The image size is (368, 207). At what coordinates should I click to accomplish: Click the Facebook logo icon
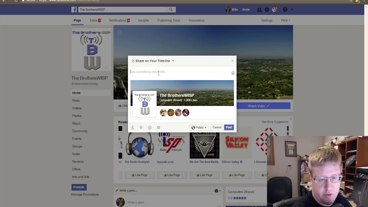pyautogui.click(x=74, y=9)
